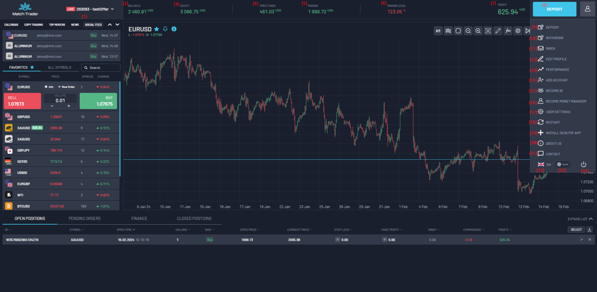The width and height of the screenshot is (597, 292).
Task: Log out using the power icon
Action: [x=583, y=164]
